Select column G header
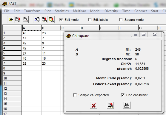This screenshot has width=166, height=115. 148,28
